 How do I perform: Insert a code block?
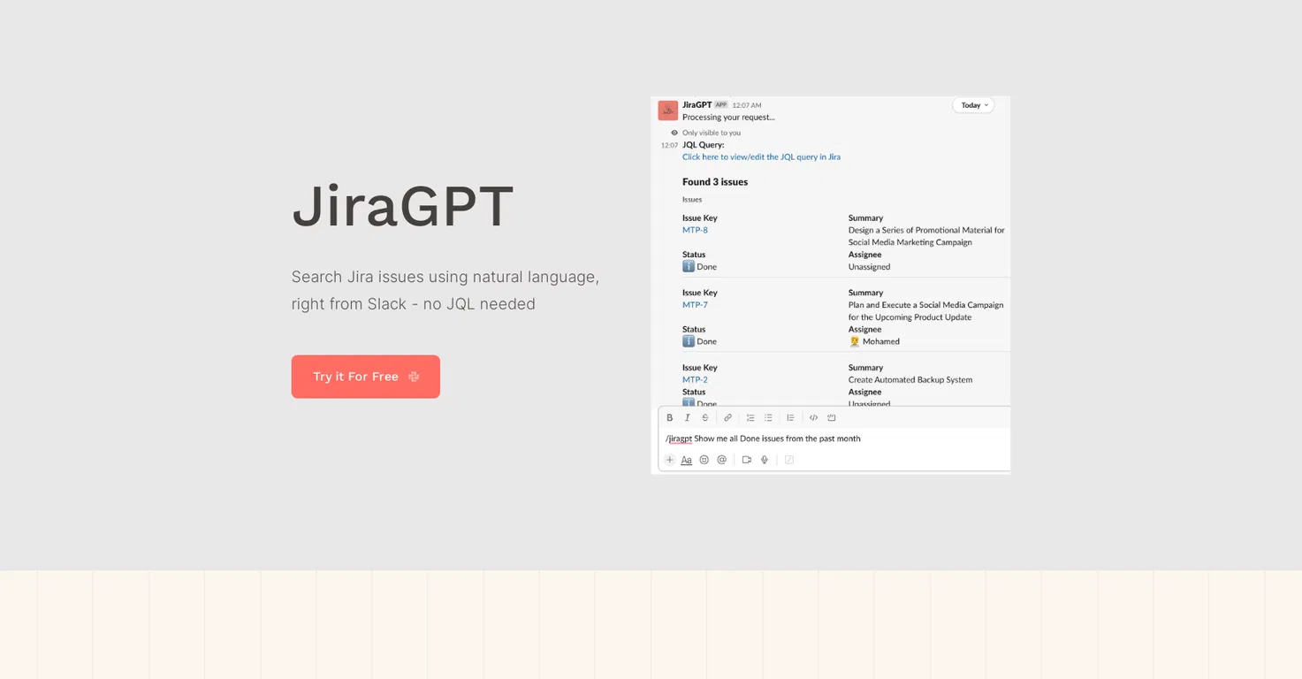pos(831,418)
